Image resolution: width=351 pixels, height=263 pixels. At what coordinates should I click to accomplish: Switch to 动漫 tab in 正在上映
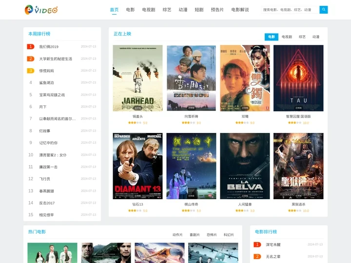pos(316,37)
